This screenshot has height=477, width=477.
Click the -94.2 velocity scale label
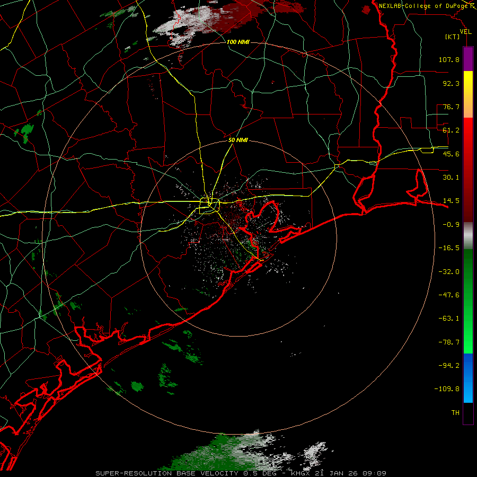[449, 366]
